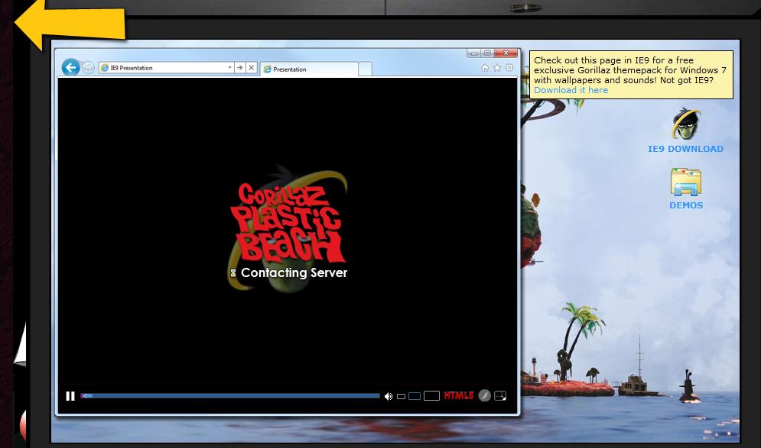761x448 pixels.
Task: Open the browser Home icon
Action: coord(485,68)
